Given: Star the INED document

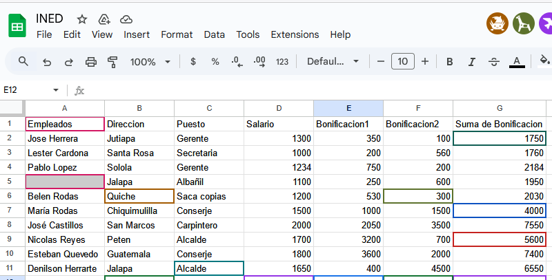Looking at the screenshot, I should [82, 19].
